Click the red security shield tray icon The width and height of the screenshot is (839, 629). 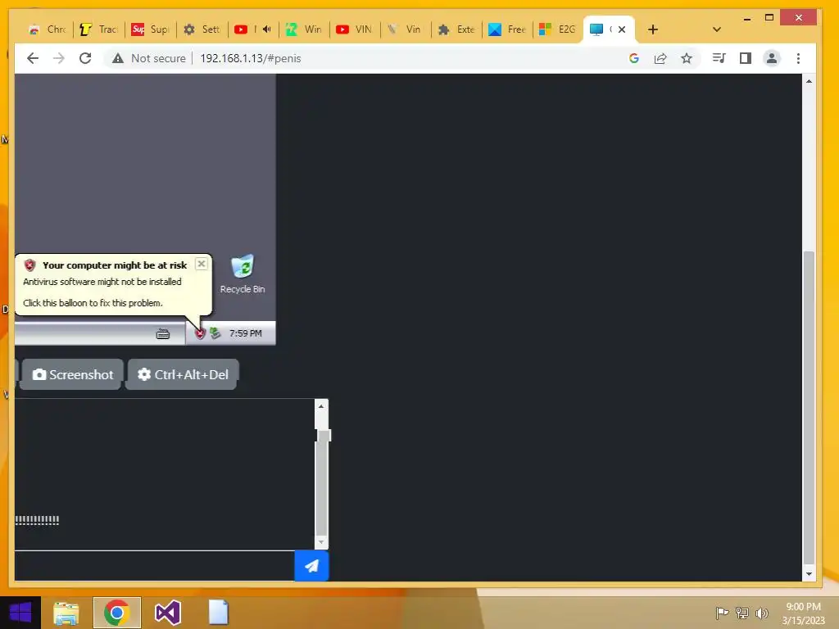[200, 333]
